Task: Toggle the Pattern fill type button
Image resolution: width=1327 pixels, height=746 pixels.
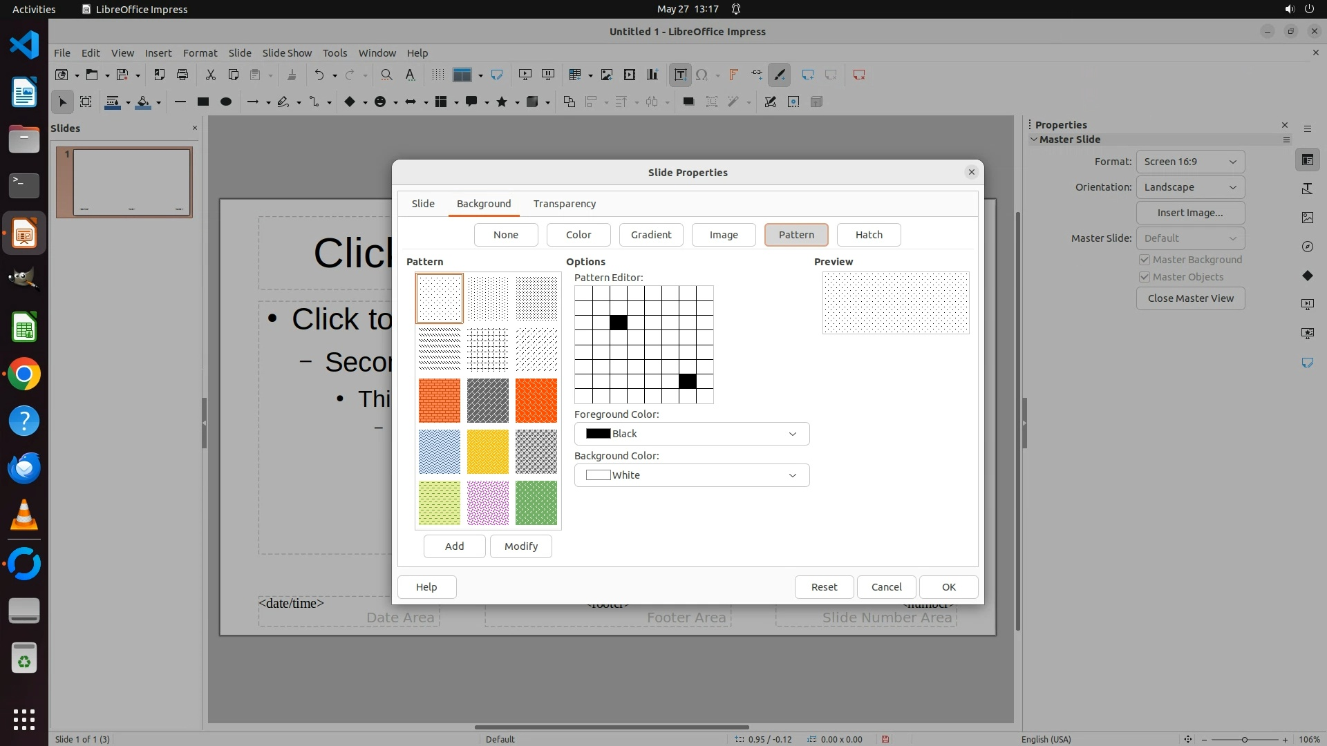Action: [796, 235]
